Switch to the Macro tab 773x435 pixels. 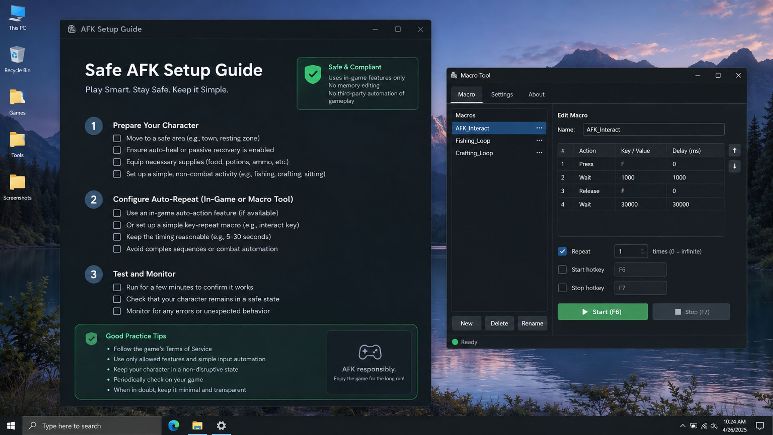467,95
